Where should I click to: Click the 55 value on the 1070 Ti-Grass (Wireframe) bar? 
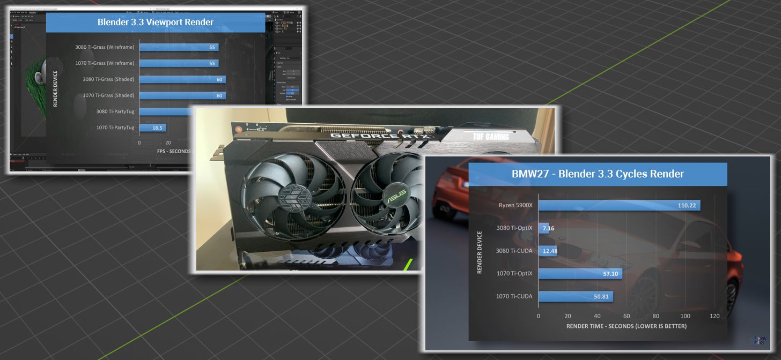click(212, 64)
